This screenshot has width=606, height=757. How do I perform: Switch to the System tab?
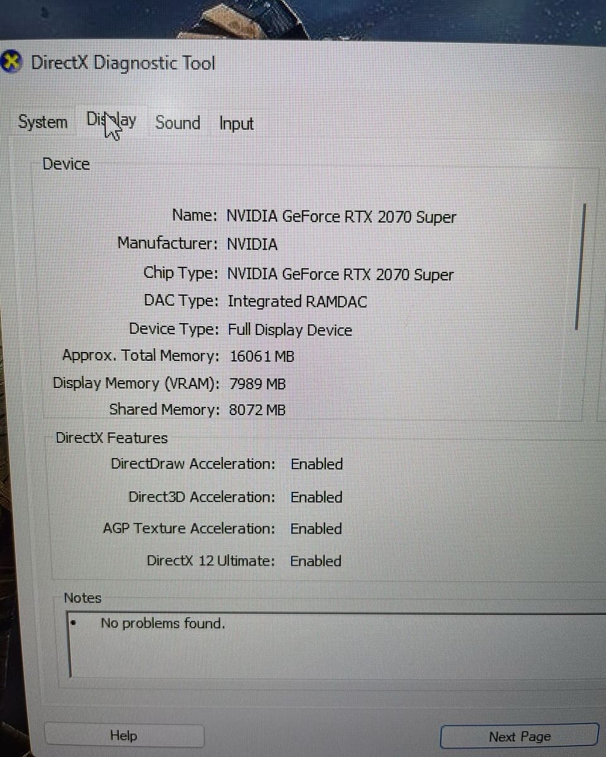pyautogui.click(x=43, y=122)
